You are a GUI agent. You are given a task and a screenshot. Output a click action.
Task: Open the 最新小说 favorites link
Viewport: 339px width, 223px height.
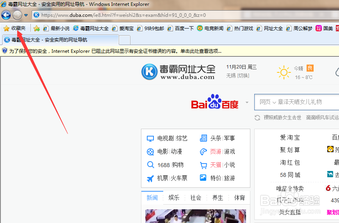56,28
